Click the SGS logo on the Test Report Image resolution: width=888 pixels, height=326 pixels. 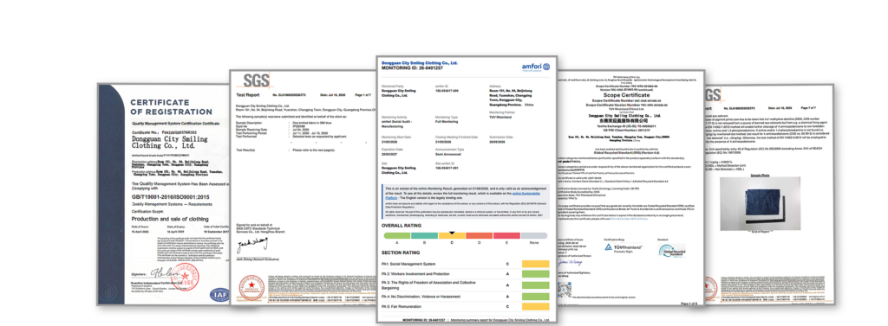pyautogui.click(x=257, y=80)
